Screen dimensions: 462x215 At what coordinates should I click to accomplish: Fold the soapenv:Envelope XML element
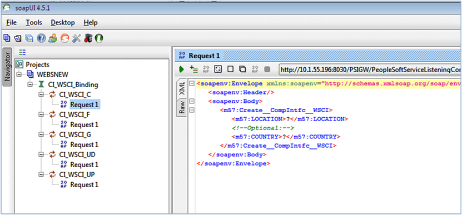tap(191, 84)
